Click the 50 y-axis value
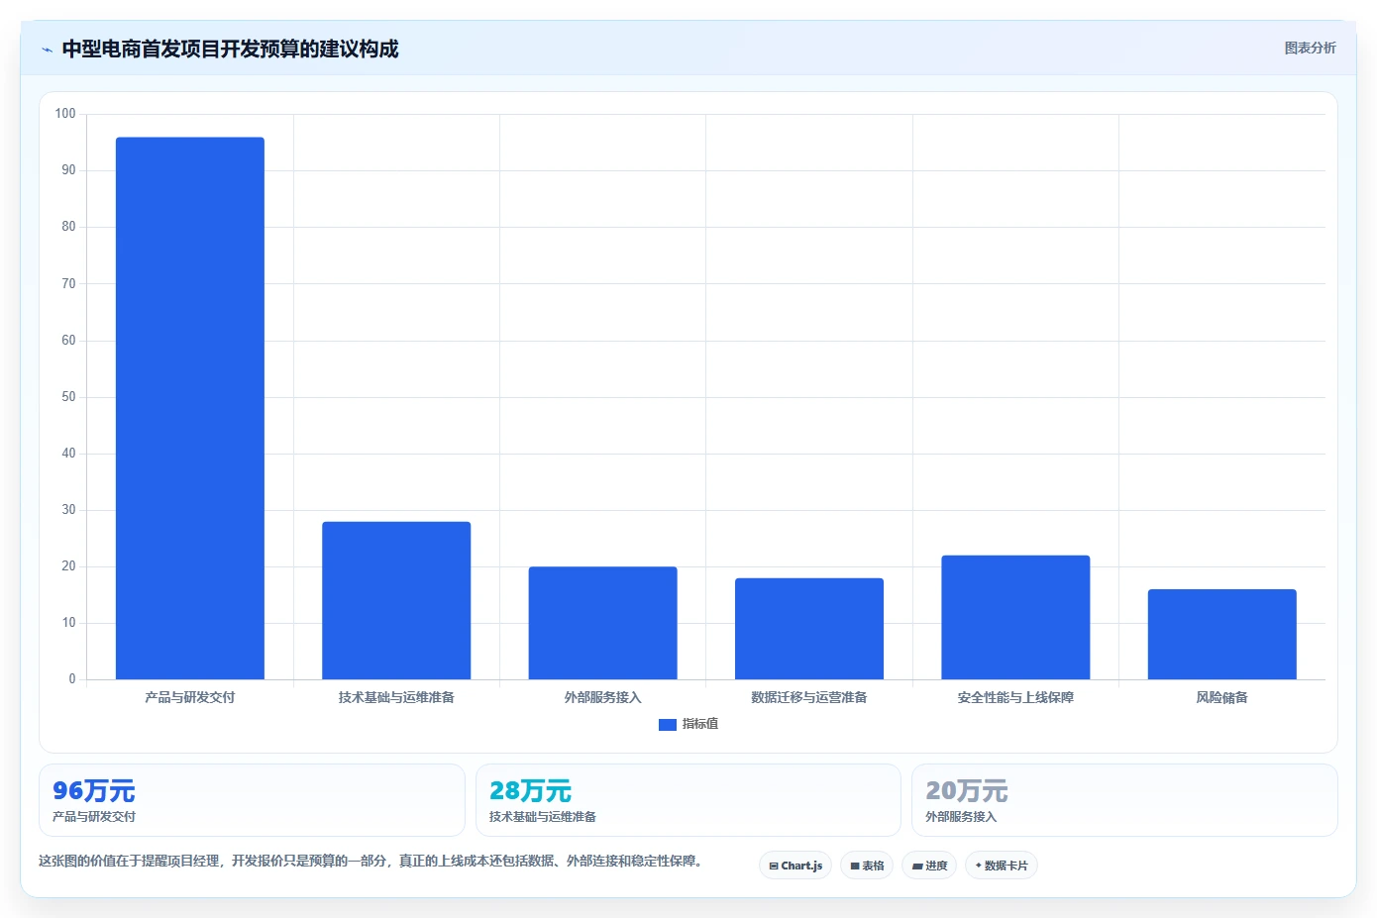The width and height of the screenshot is (1377, 918). pos(68,397)
